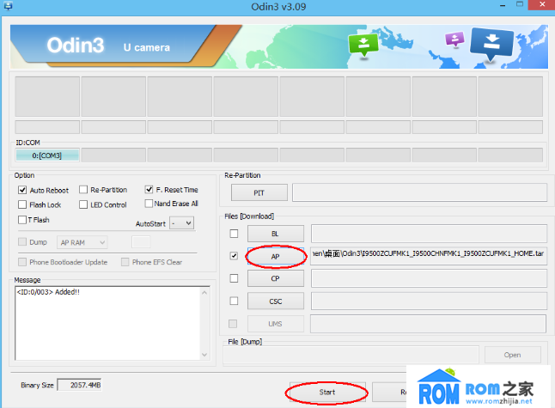555x408 pixels.
Task: Click the Start button
Action: [x=327, y=392]
